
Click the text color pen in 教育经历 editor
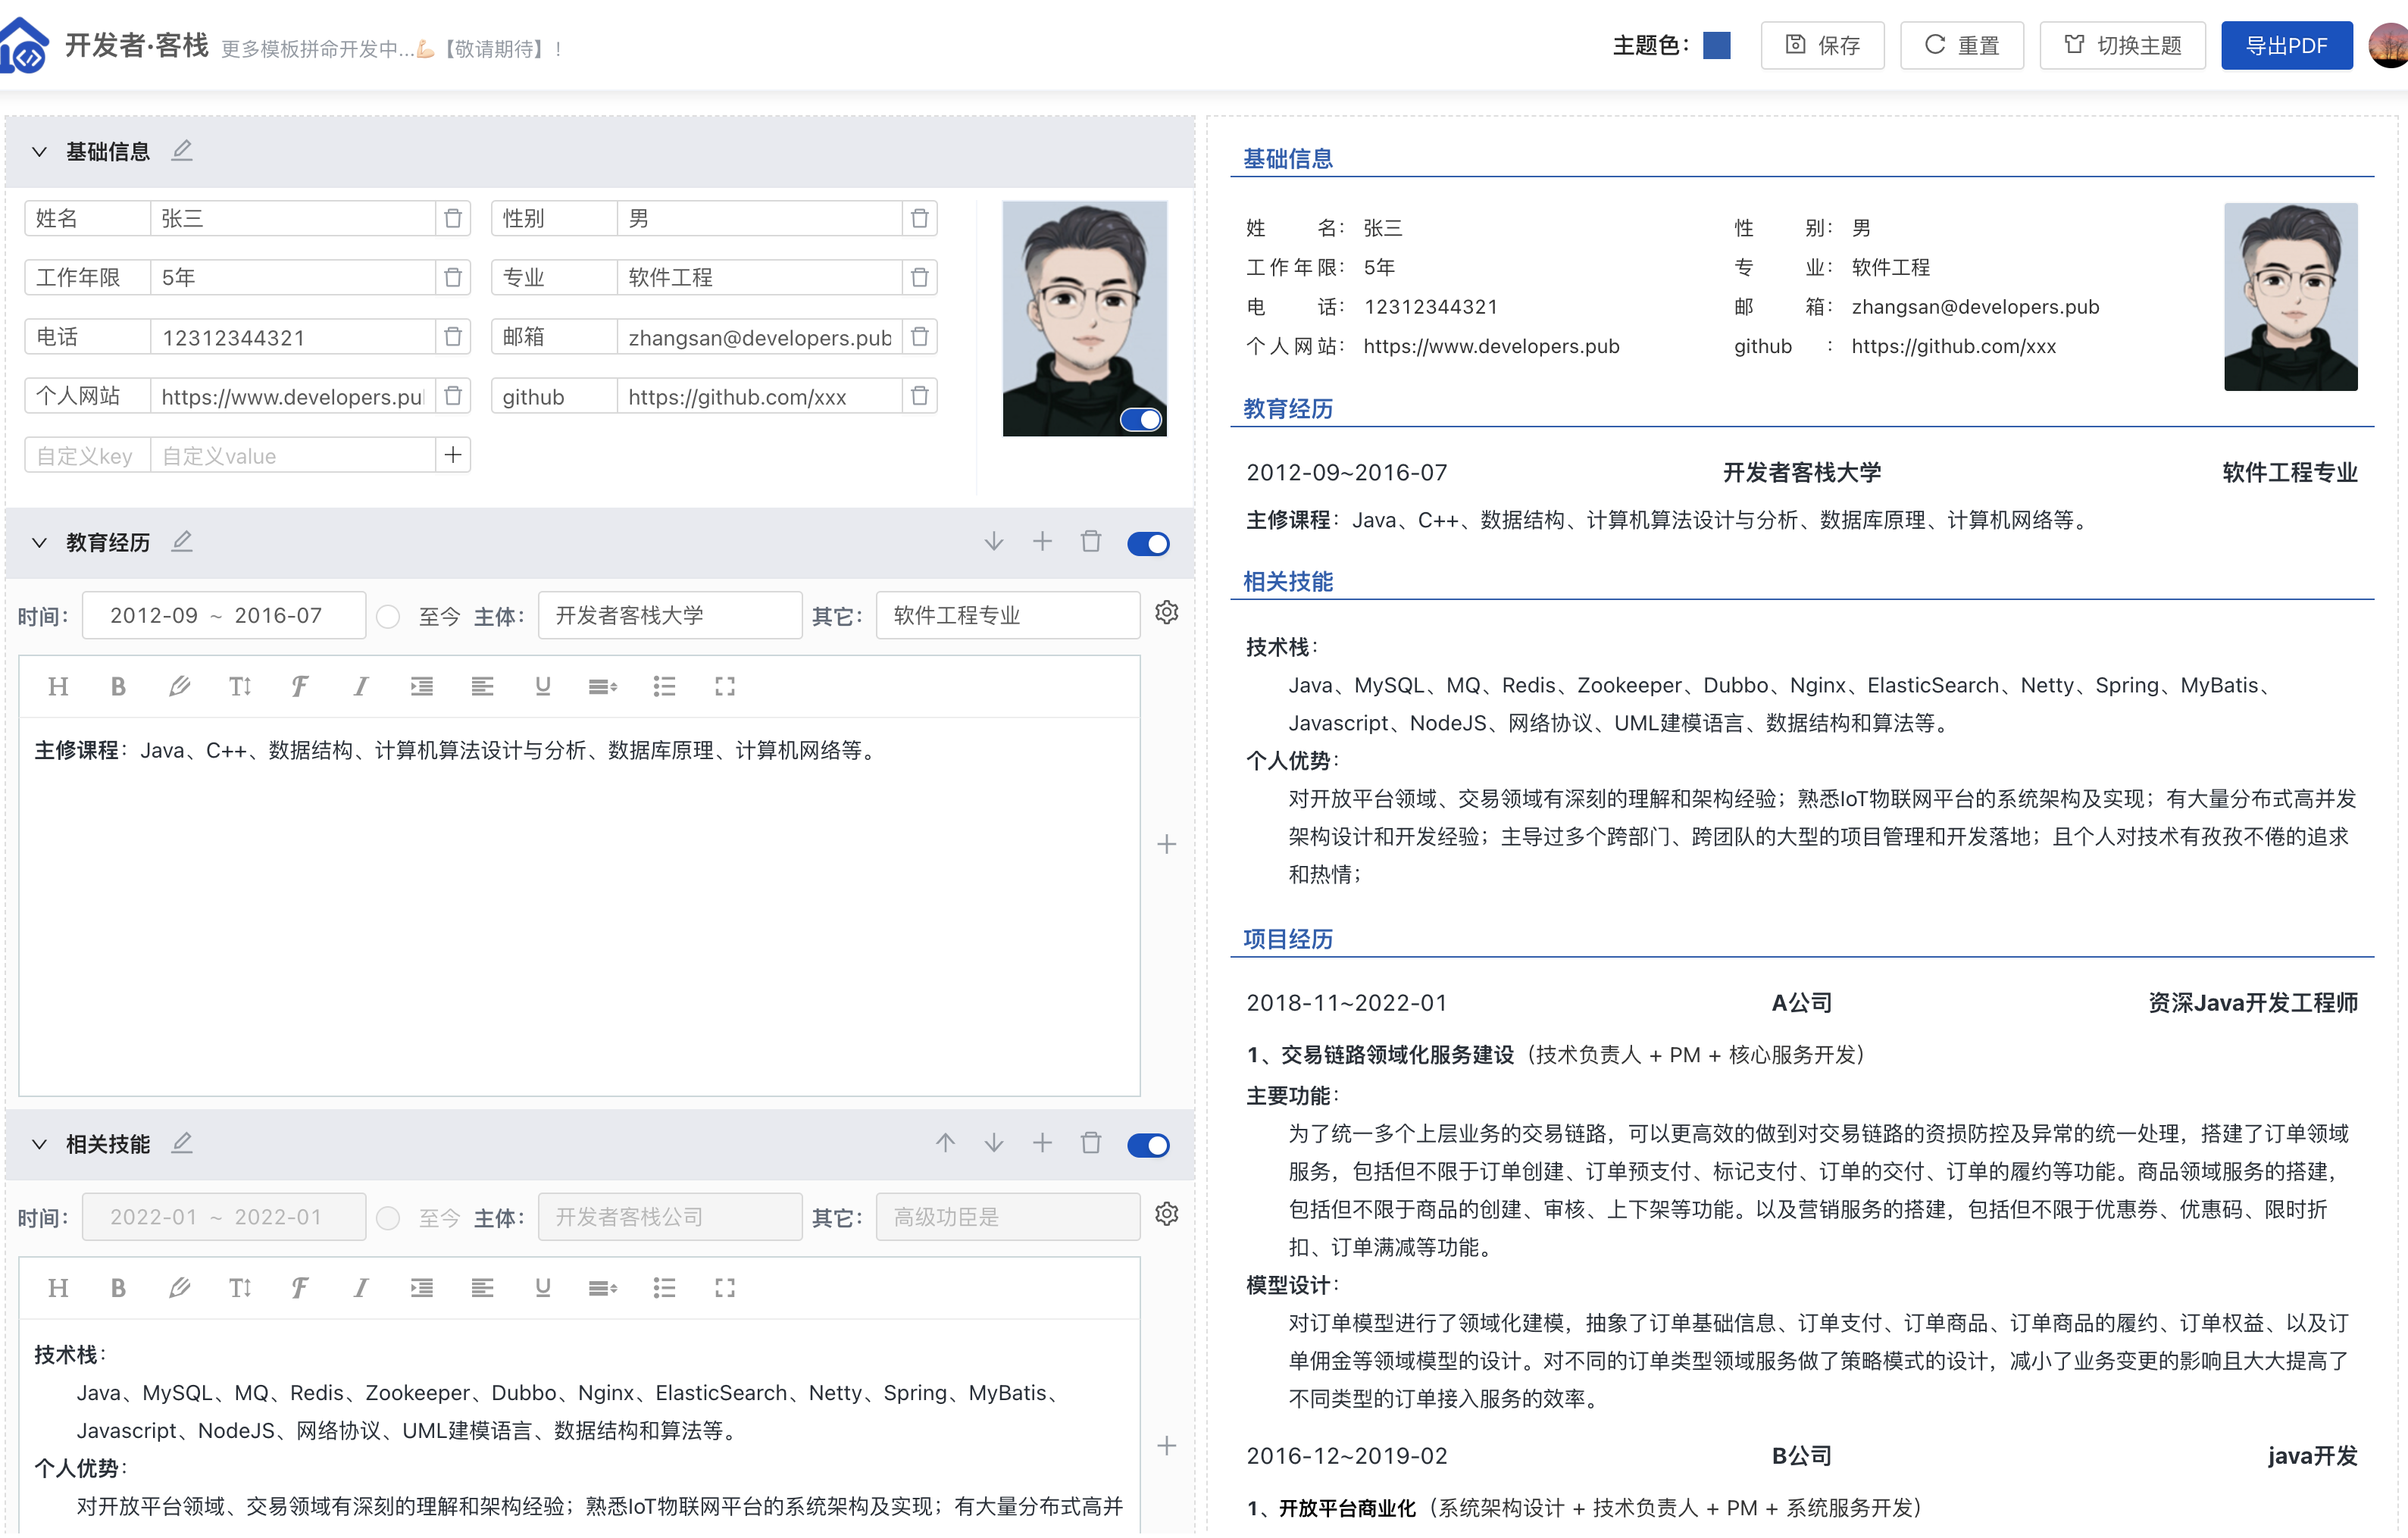179,686
